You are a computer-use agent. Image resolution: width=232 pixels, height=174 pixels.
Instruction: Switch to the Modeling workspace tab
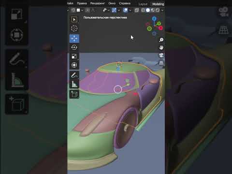158,4
